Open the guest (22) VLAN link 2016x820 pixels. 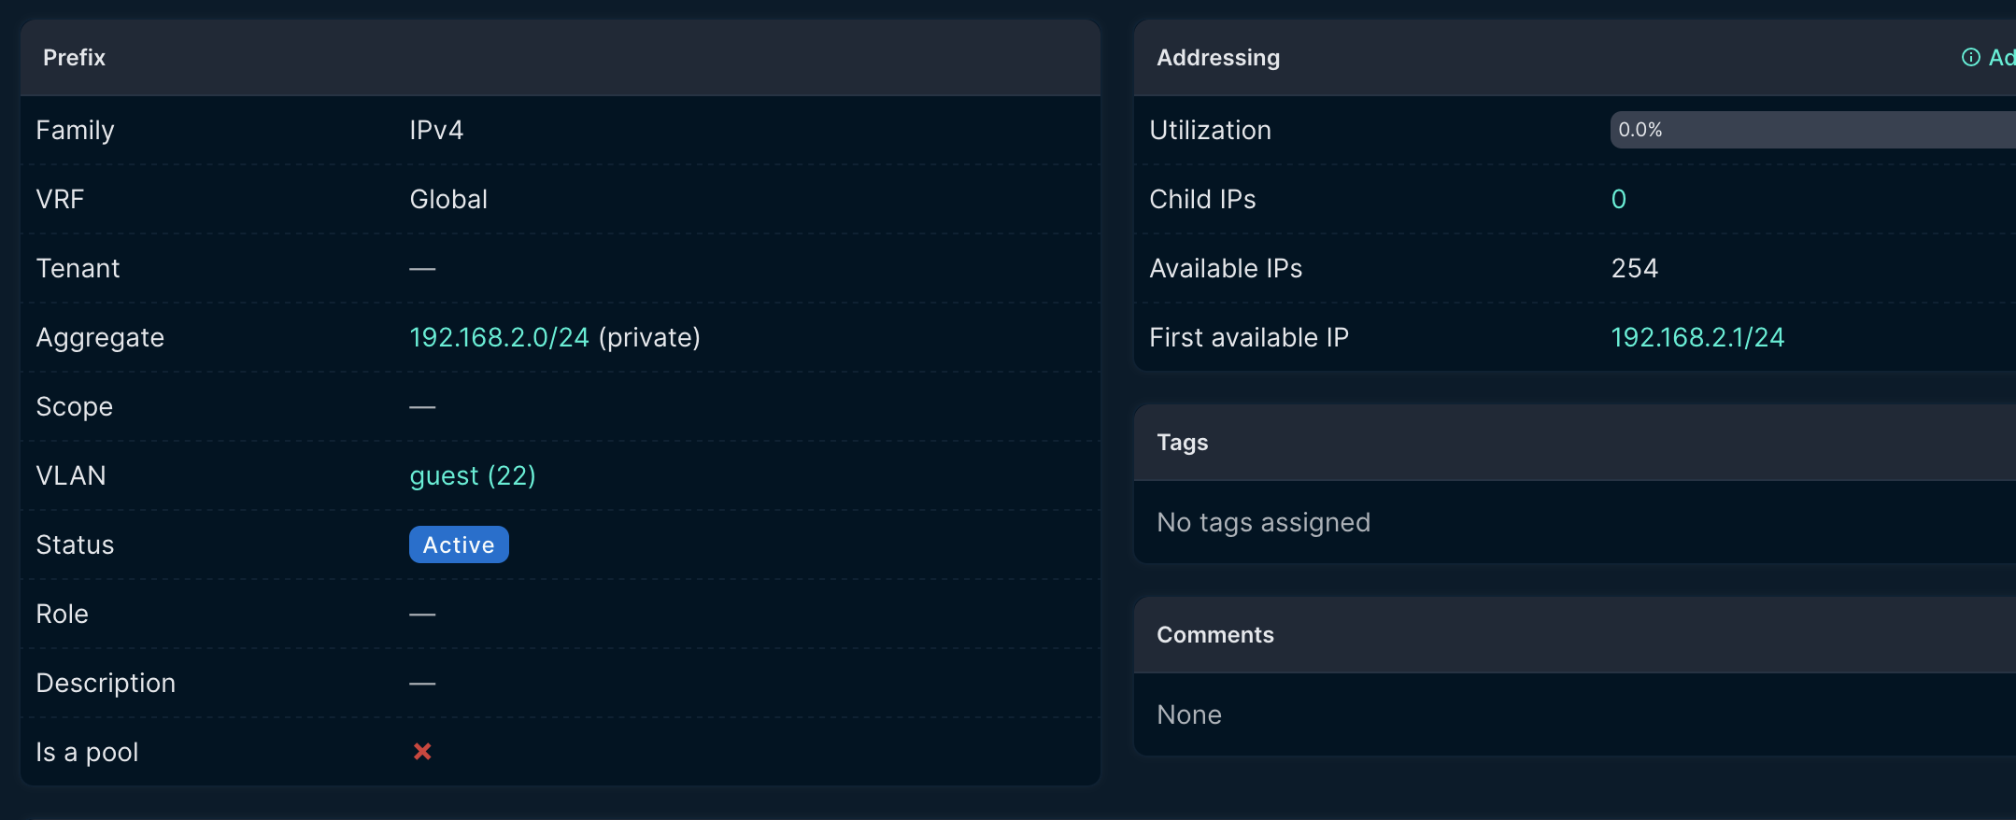472,475
